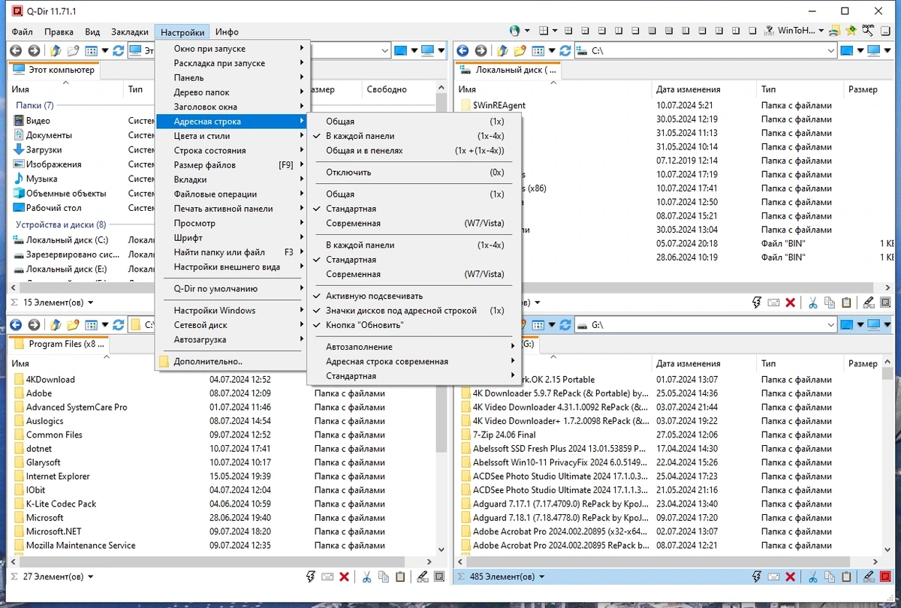Select checked 'В каждой панели (1x-4x)' top option

coord(414,136)
